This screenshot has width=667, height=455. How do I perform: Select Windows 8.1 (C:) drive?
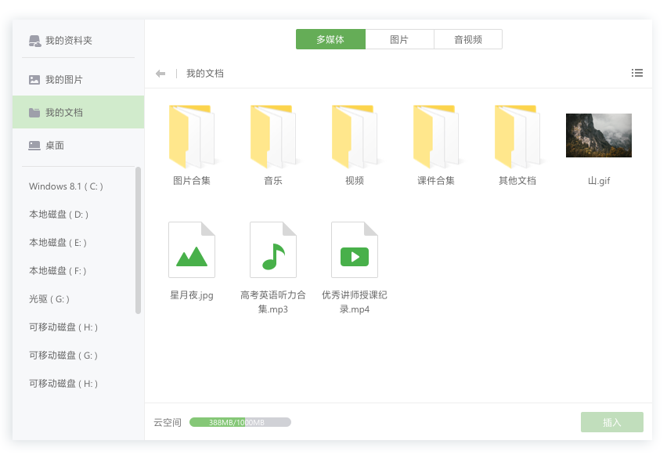pyautogui.click(x=67, y=186)
